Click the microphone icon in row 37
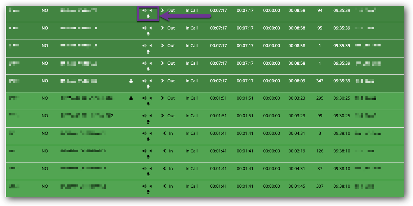The height and width of the screenshot is (206, 413). [148, 174]
